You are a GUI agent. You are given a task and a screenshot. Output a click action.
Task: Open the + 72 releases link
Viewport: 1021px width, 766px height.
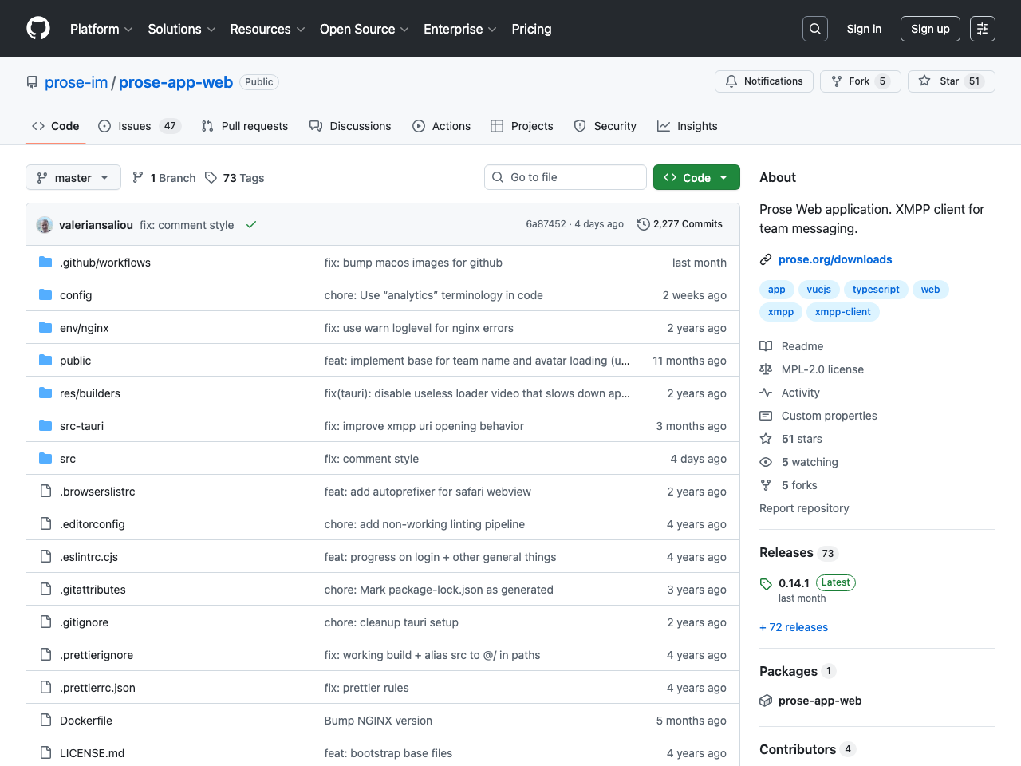pyautogui.click(x=794, y=627)
